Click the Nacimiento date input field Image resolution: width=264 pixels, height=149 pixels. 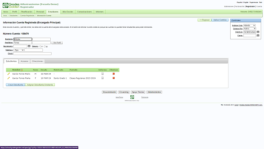click(x=20, y=46)
